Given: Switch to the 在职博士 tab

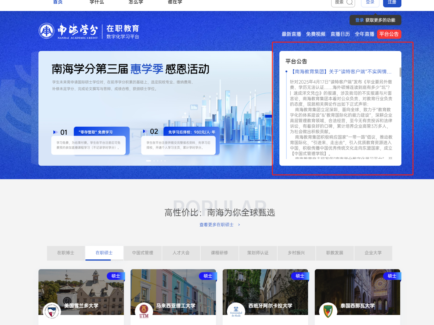Looking at the screenshot, I should tap(66, 253).
